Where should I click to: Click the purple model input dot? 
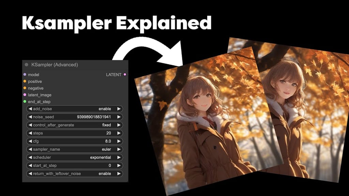click(x=24, y=75)
